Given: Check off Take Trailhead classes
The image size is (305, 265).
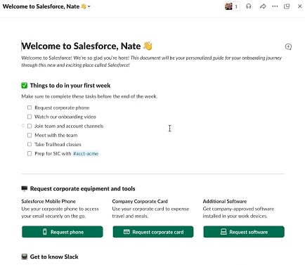Looking at the screenshot, I should 30,144.
